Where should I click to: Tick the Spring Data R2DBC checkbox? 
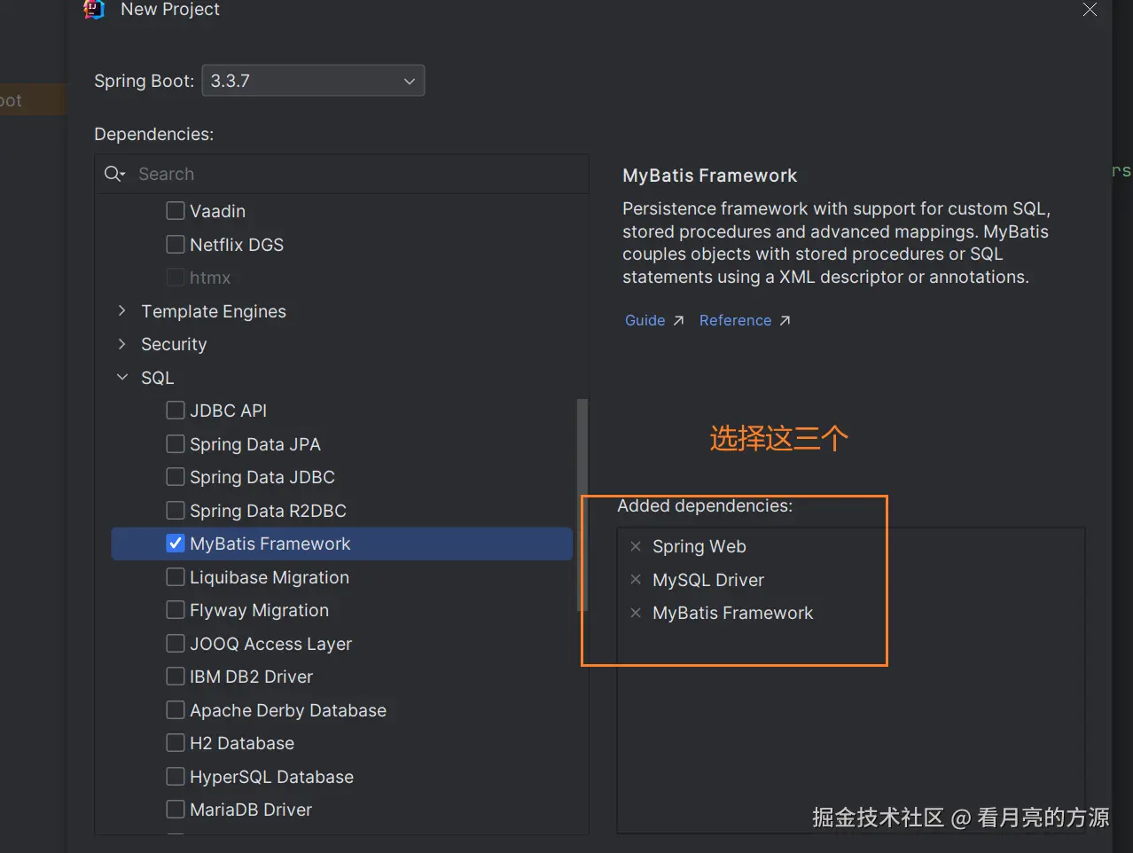176,511
